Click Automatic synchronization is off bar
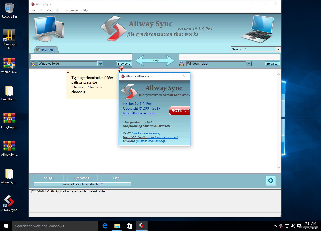Screen dimensions: 321x231 [x=83, y=184]
